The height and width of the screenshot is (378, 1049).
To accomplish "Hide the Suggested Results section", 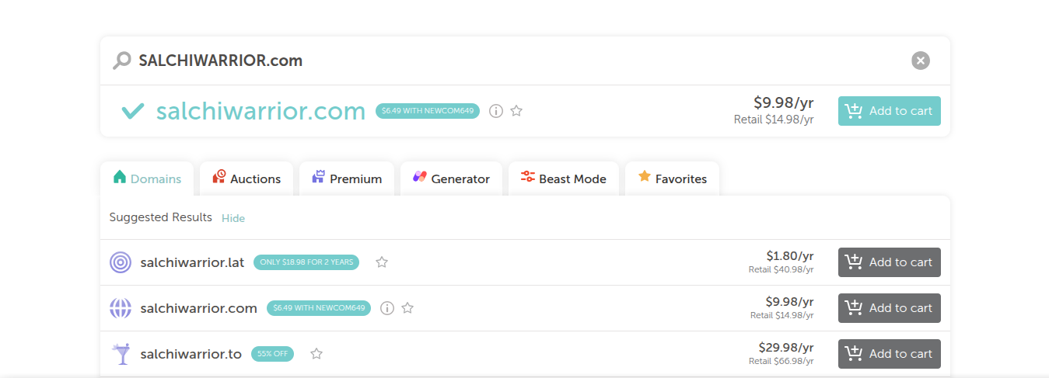I will (233, 218).
